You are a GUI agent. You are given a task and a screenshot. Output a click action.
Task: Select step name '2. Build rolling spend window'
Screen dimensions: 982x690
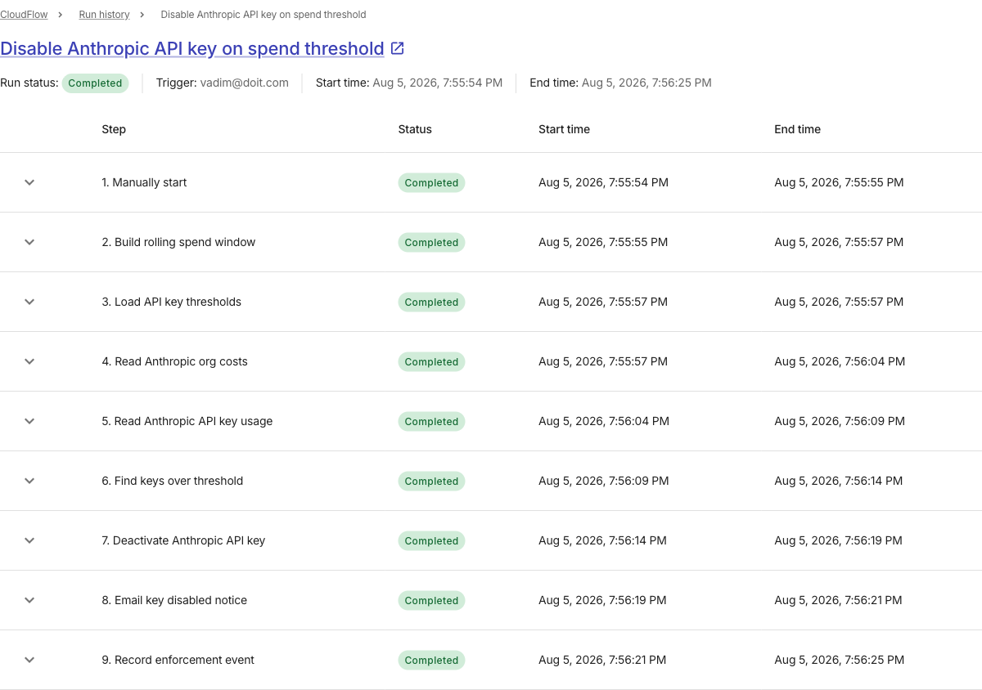[178, 242]
